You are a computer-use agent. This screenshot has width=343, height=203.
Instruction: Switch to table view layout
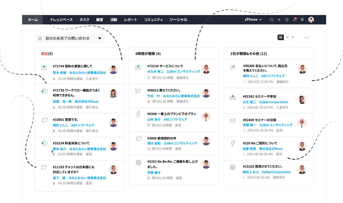[287, 37]
